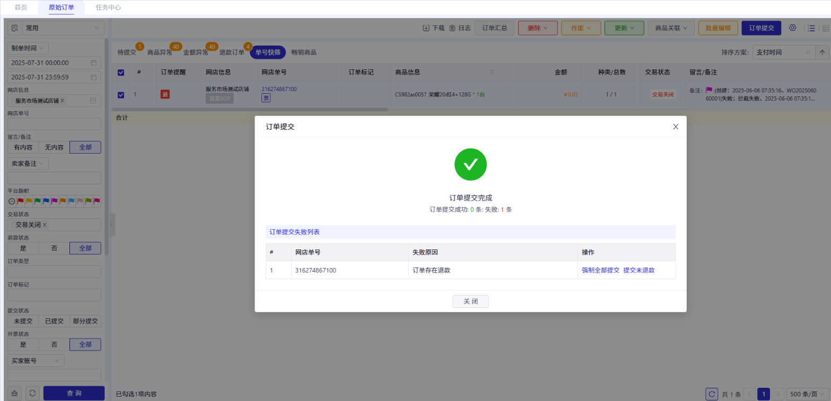Select 已提交 under 提交状态
Image resolution: width=831 pixels, height=401 pixels.
click(x=54, y=321)
